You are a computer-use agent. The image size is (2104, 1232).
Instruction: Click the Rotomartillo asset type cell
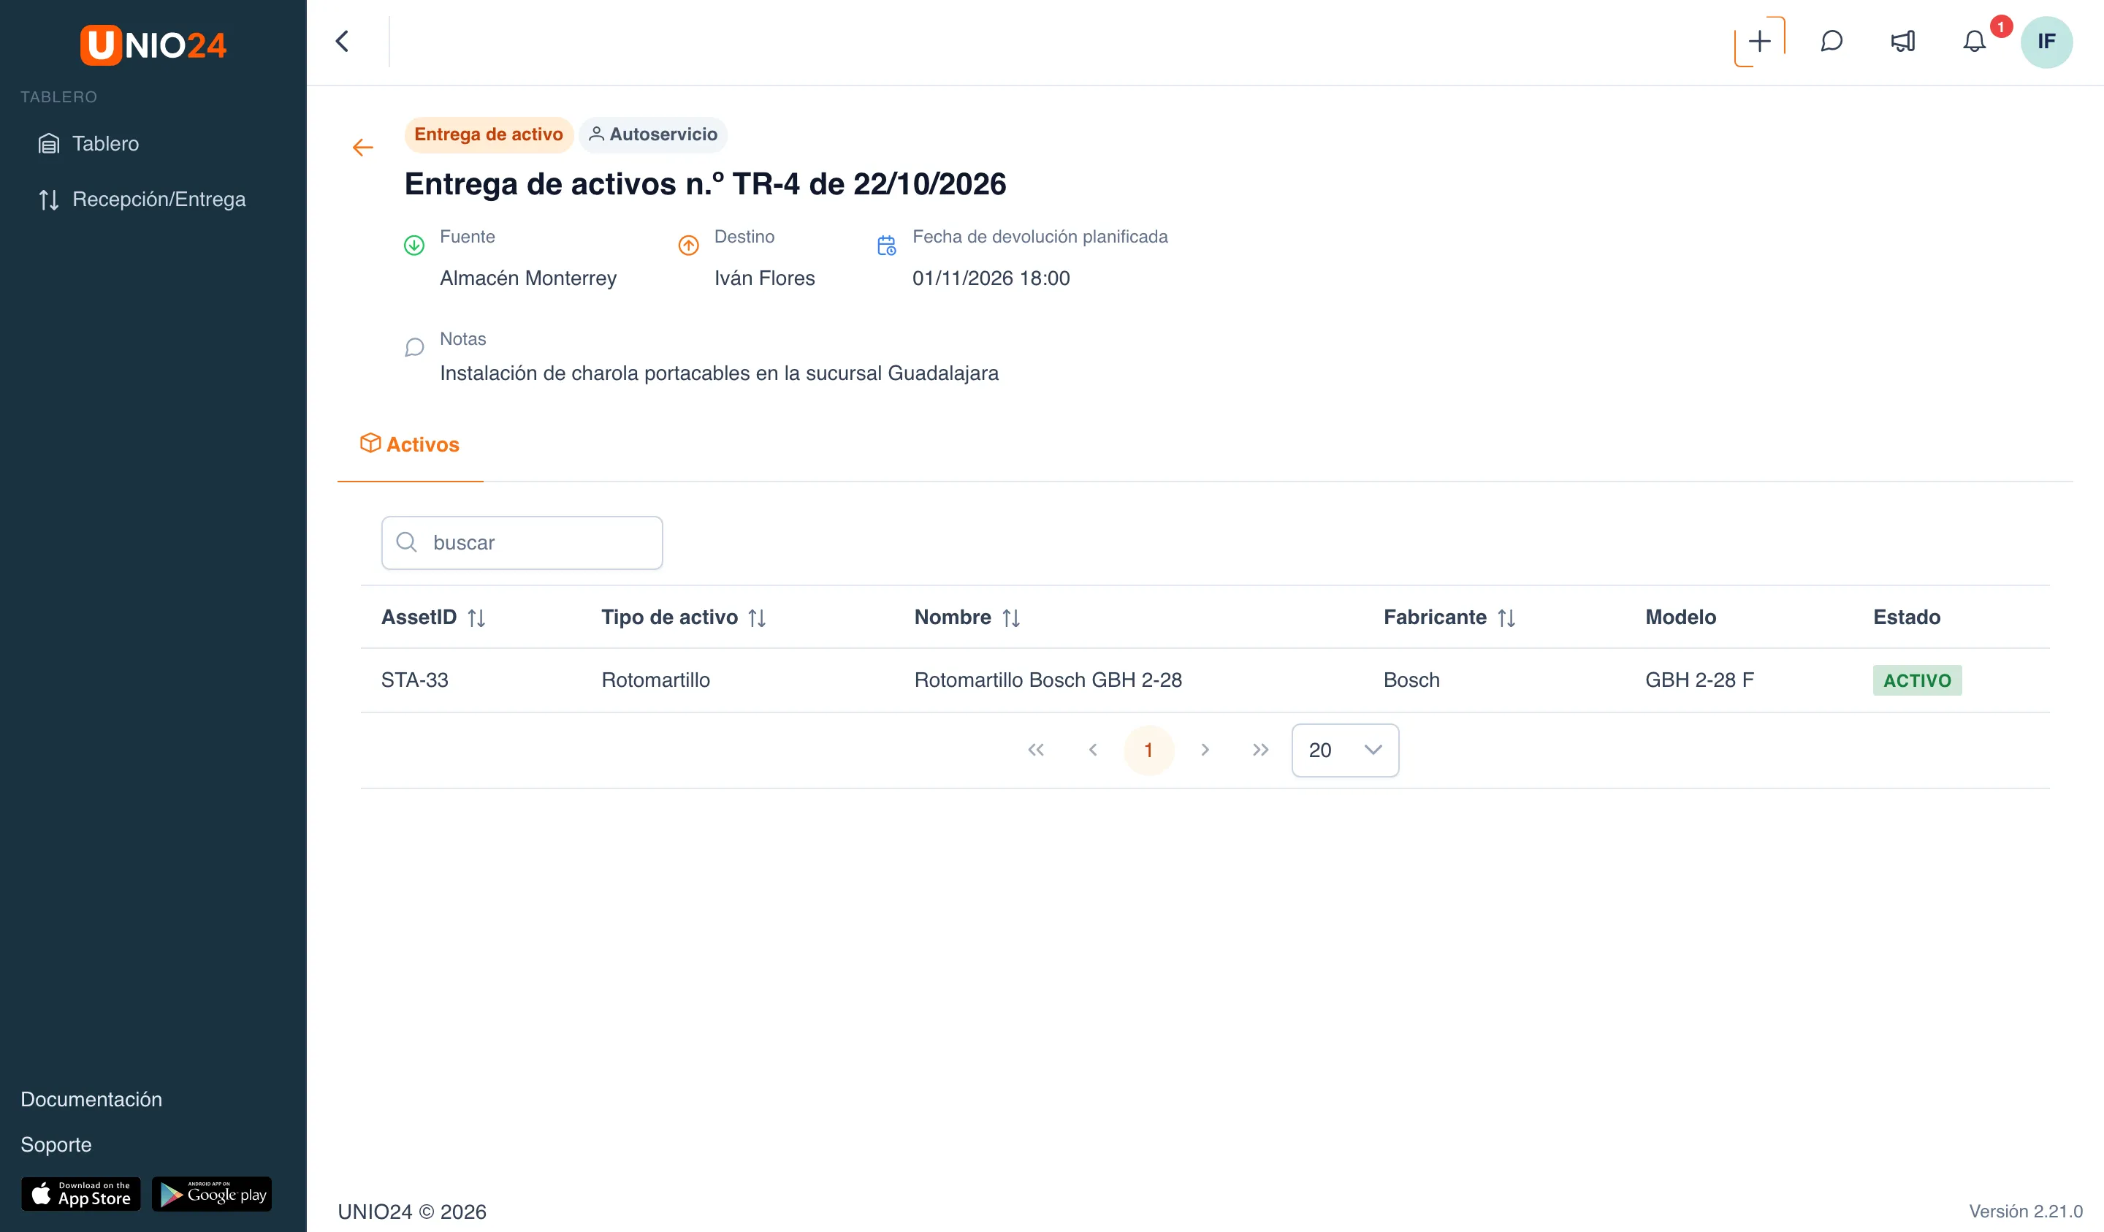pos(655,680)
